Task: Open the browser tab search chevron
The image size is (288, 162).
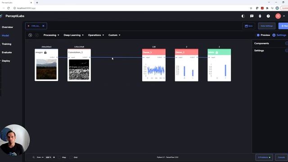Action: click(269, 2)
